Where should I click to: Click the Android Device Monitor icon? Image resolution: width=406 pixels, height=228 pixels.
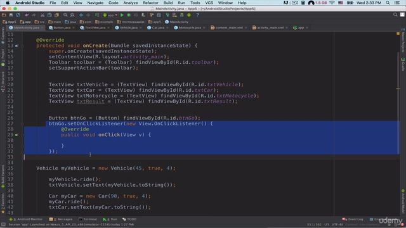pyautogui.click(x=189, y=15)
